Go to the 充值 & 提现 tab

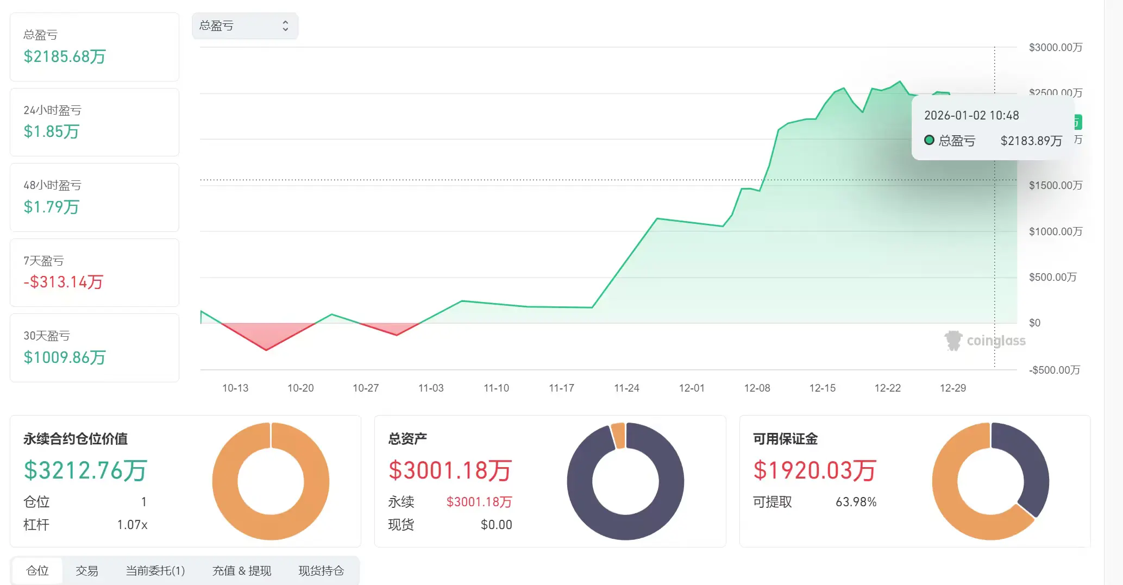242,570
